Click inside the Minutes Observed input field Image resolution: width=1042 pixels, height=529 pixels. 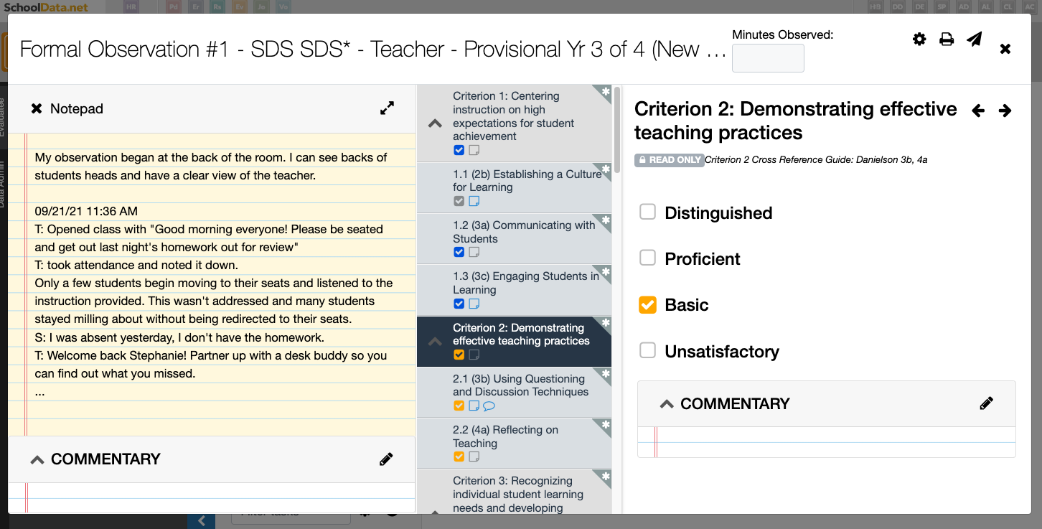click(x=768, y=58)
